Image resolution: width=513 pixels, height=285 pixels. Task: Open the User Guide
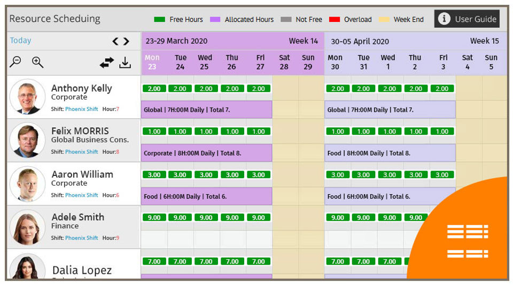pyautogui.click(x=467, y=19)
